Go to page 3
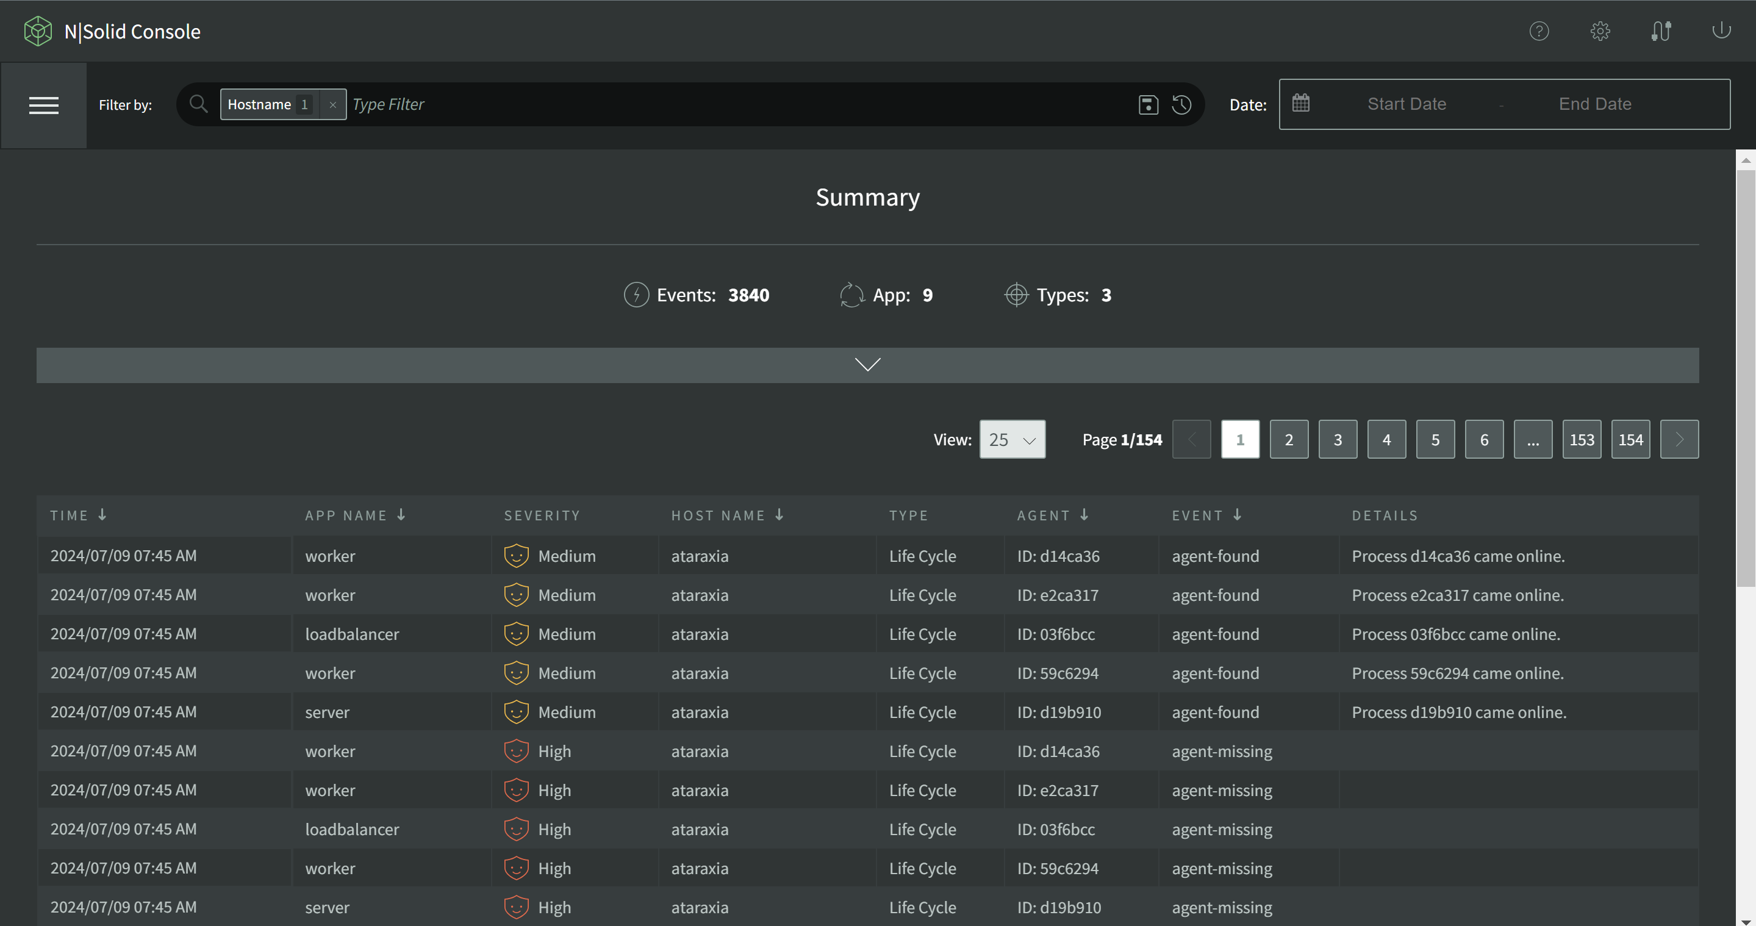Image resolution: width=1756 pixels, height=926 pixels. (1338, 439)
